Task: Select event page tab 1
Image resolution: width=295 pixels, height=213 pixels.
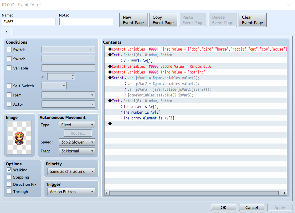Action: 7,32
